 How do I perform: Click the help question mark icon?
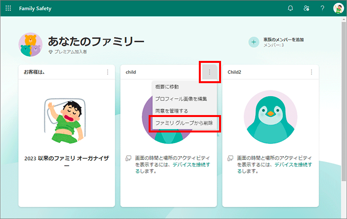tap(322, 8)
